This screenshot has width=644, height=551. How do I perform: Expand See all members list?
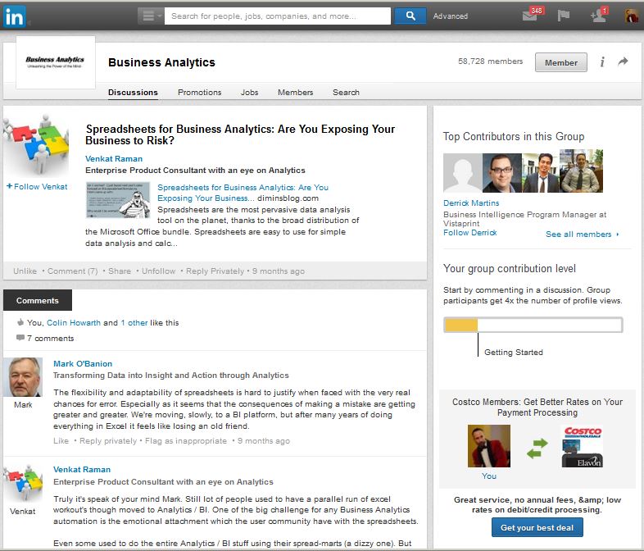[x=582, y=235]
